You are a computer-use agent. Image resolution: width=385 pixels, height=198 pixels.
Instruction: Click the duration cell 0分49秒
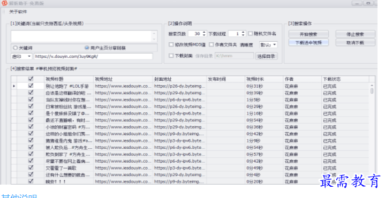(255, 168)
